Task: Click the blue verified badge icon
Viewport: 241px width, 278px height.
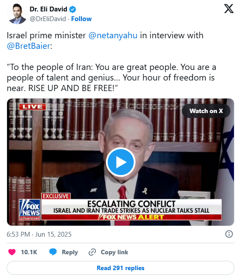Action: tap(72, 9)
